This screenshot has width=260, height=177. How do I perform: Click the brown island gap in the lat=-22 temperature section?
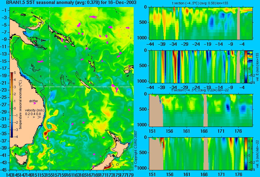pyautogui.click(x=205, y=110)
